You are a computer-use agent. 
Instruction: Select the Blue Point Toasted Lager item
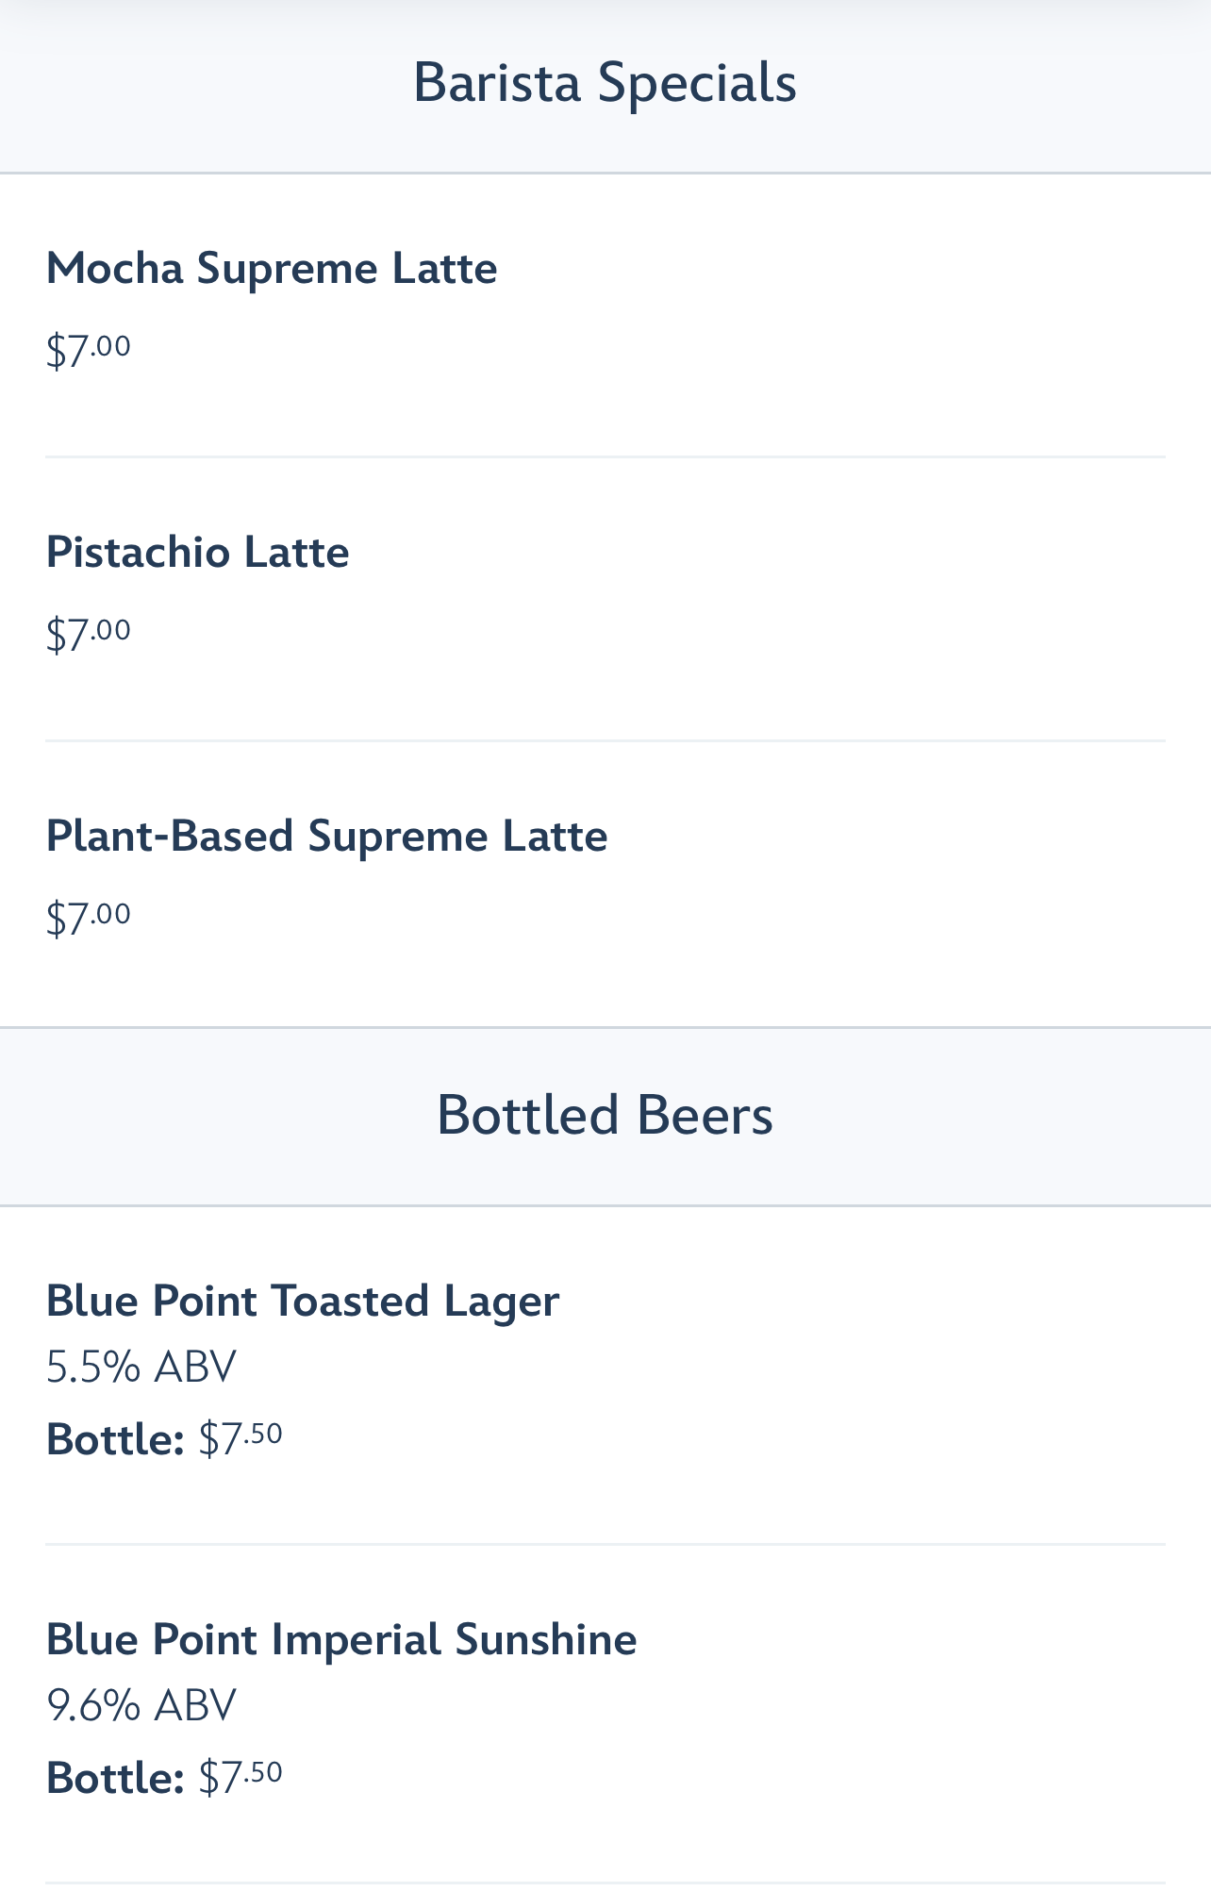click(303, 1302)
